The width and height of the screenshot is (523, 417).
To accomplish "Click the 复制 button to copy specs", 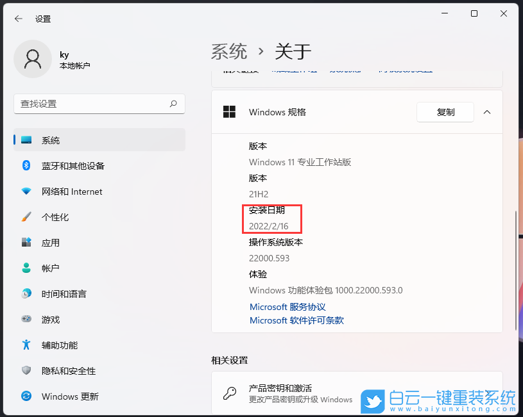I will (x=445, y=111).
